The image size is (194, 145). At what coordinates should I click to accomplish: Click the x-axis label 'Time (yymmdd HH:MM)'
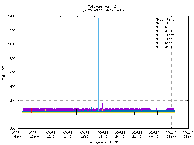pyautogui.click(x=102, y=142)
